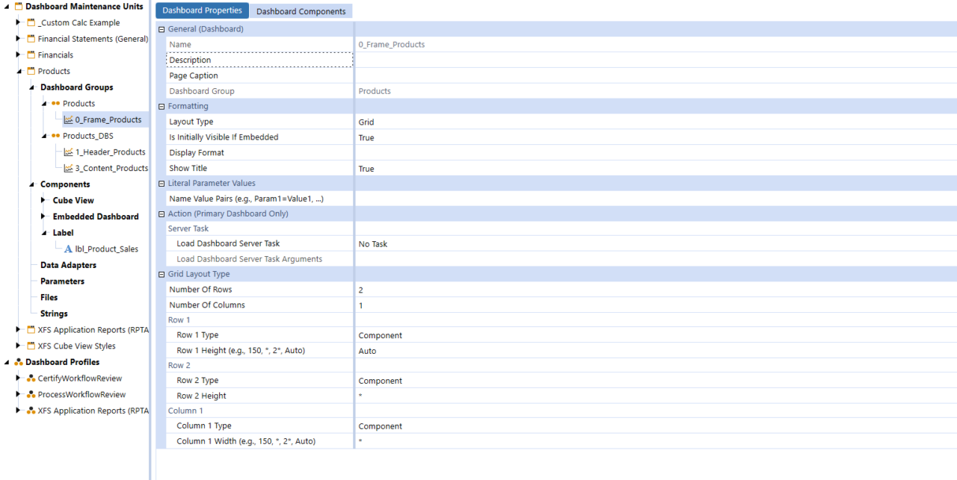Collapse the Grid Layout Type section
This screenshot has width=957, height=480.
161,274
